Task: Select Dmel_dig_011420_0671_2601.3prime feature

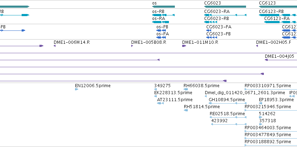Action: coord(206,96)
